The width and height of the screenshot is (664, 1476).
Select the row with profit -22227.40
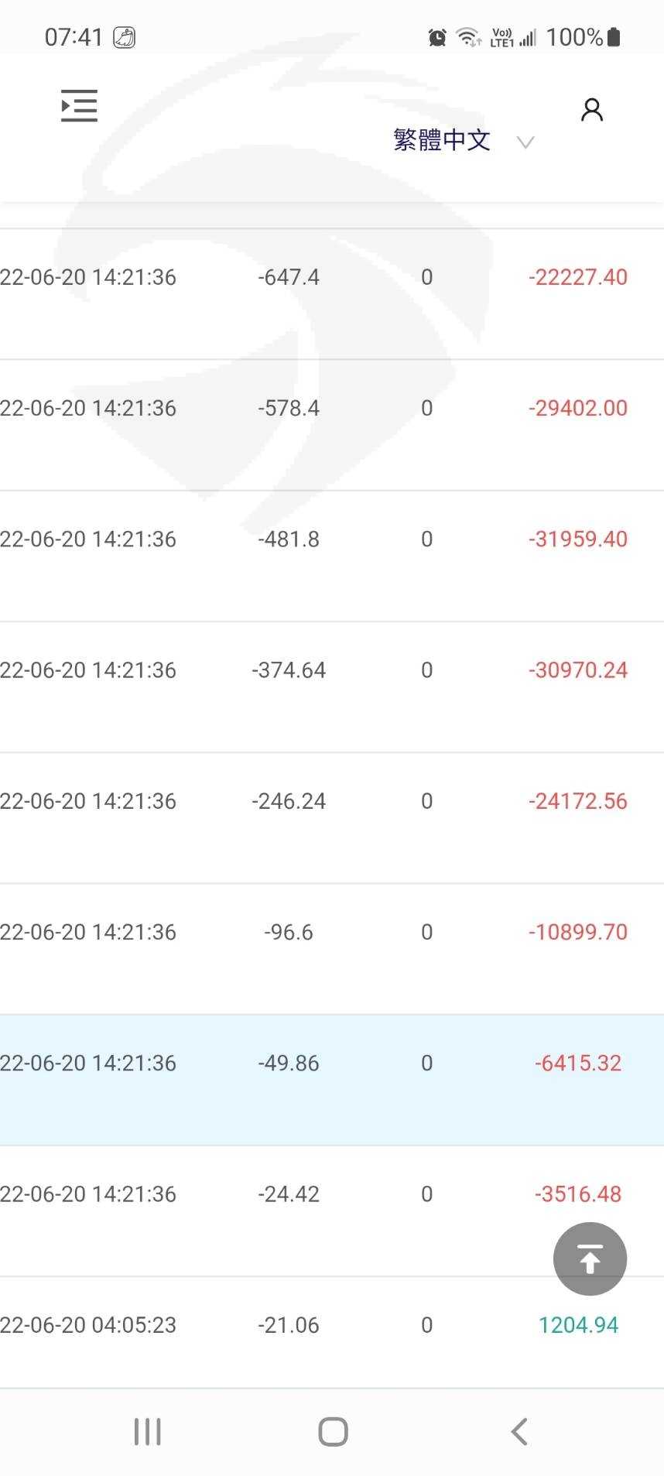(x=332, y=277)
